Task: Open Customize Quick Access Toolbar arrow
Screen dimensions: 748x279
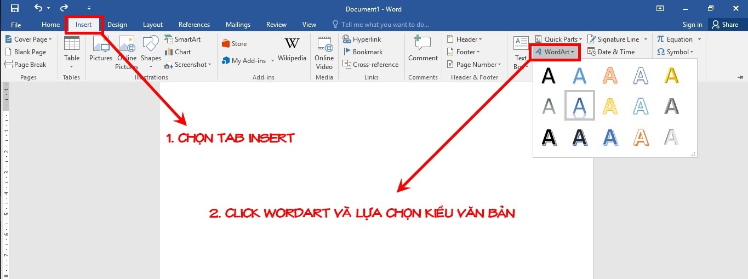Action: [89, 9]
